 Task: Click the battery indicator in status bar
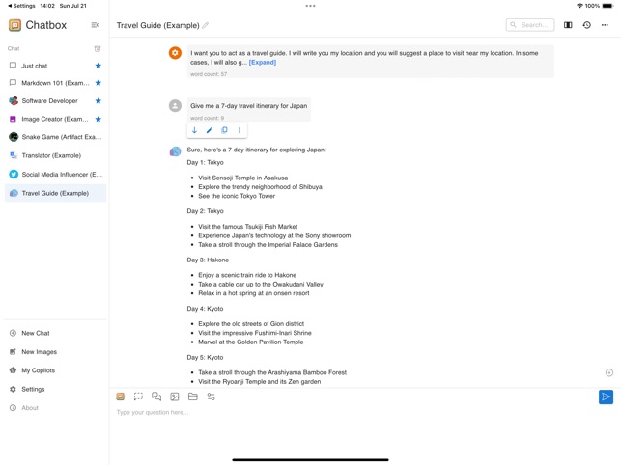point(607,6)
